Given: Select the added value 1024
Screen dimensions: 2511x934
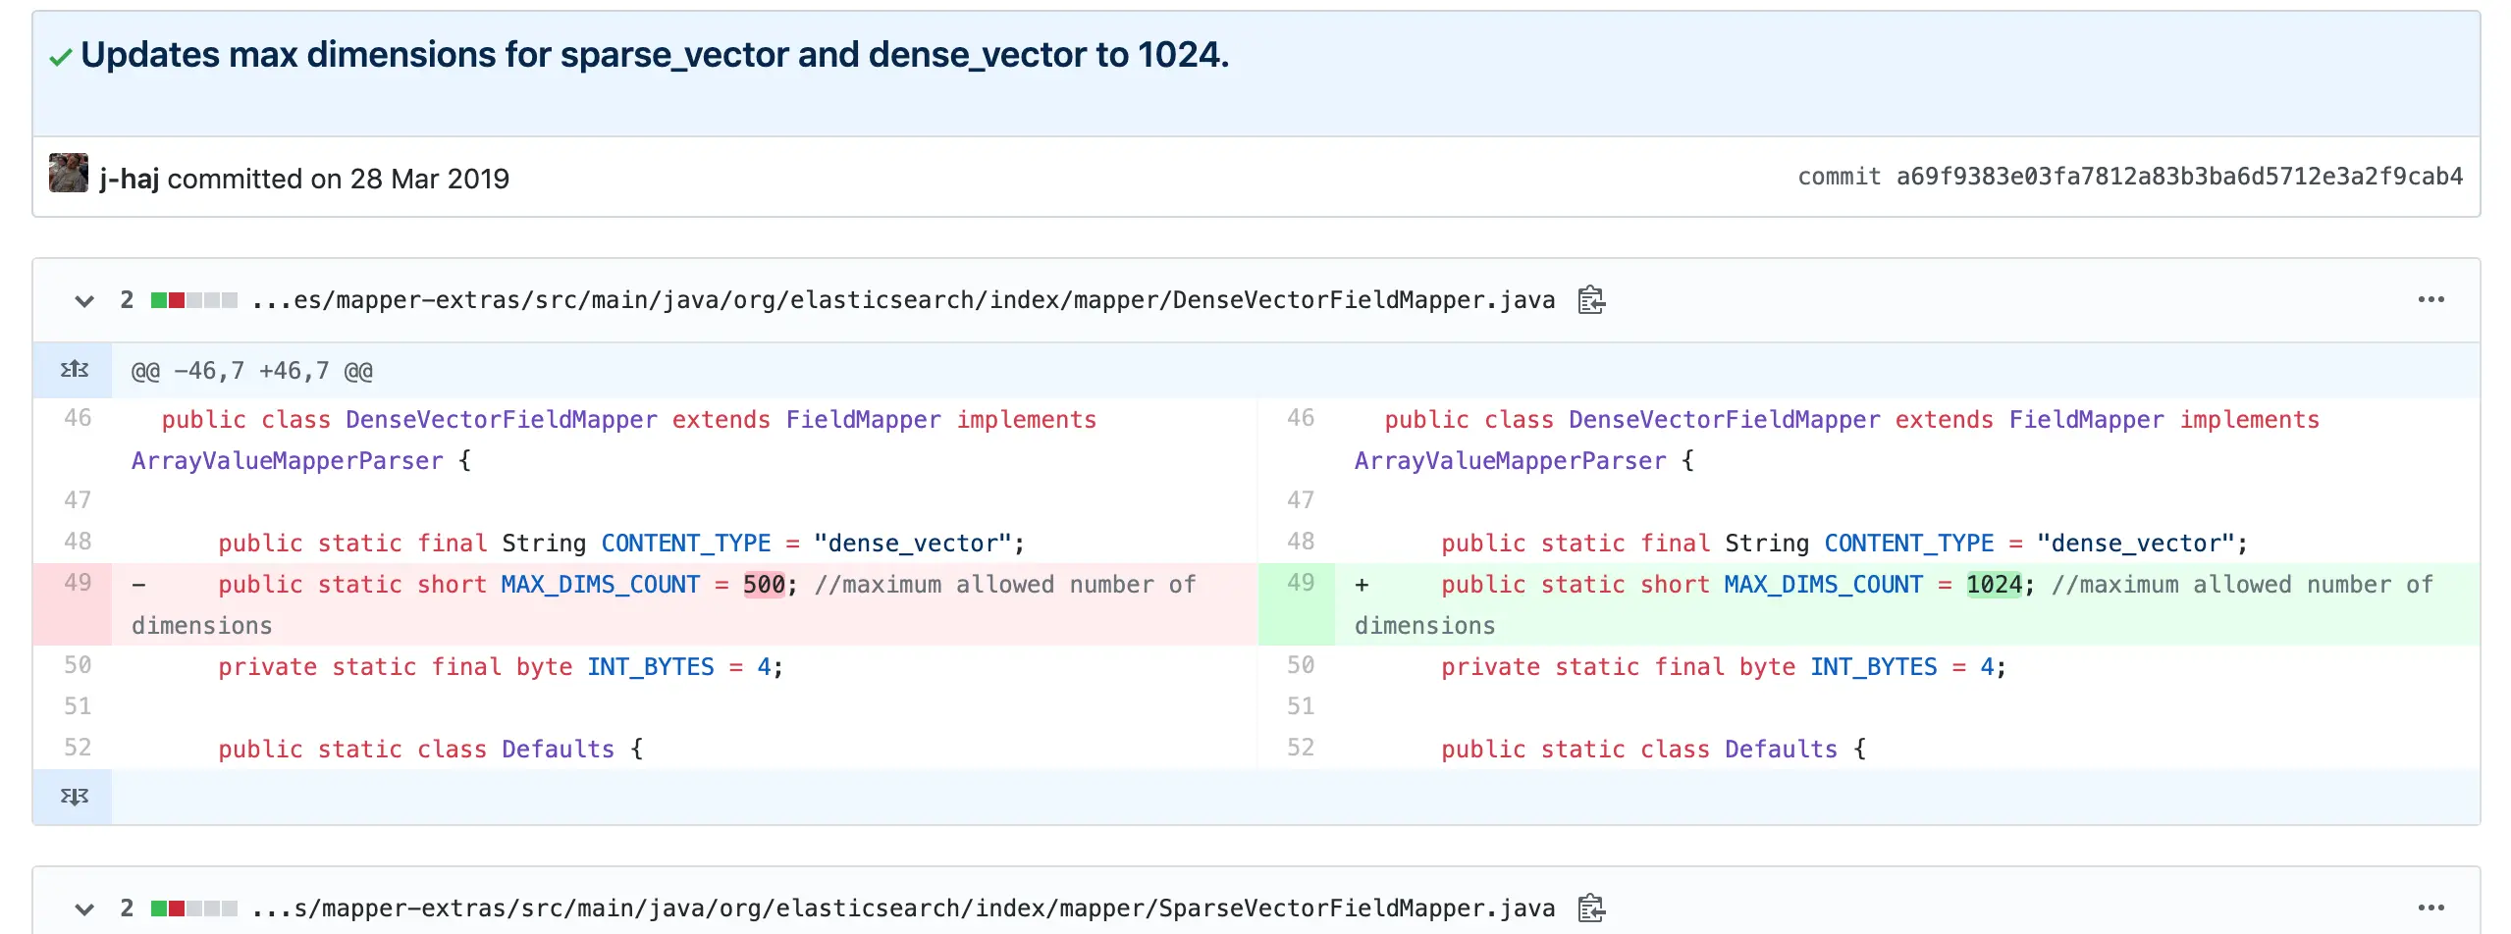Looking at the screenshot, I should coord(1994,585).
